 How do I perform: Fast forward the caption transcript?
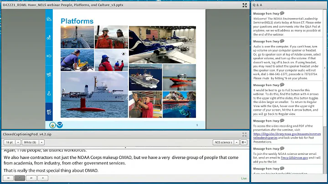tap(31, 178)
